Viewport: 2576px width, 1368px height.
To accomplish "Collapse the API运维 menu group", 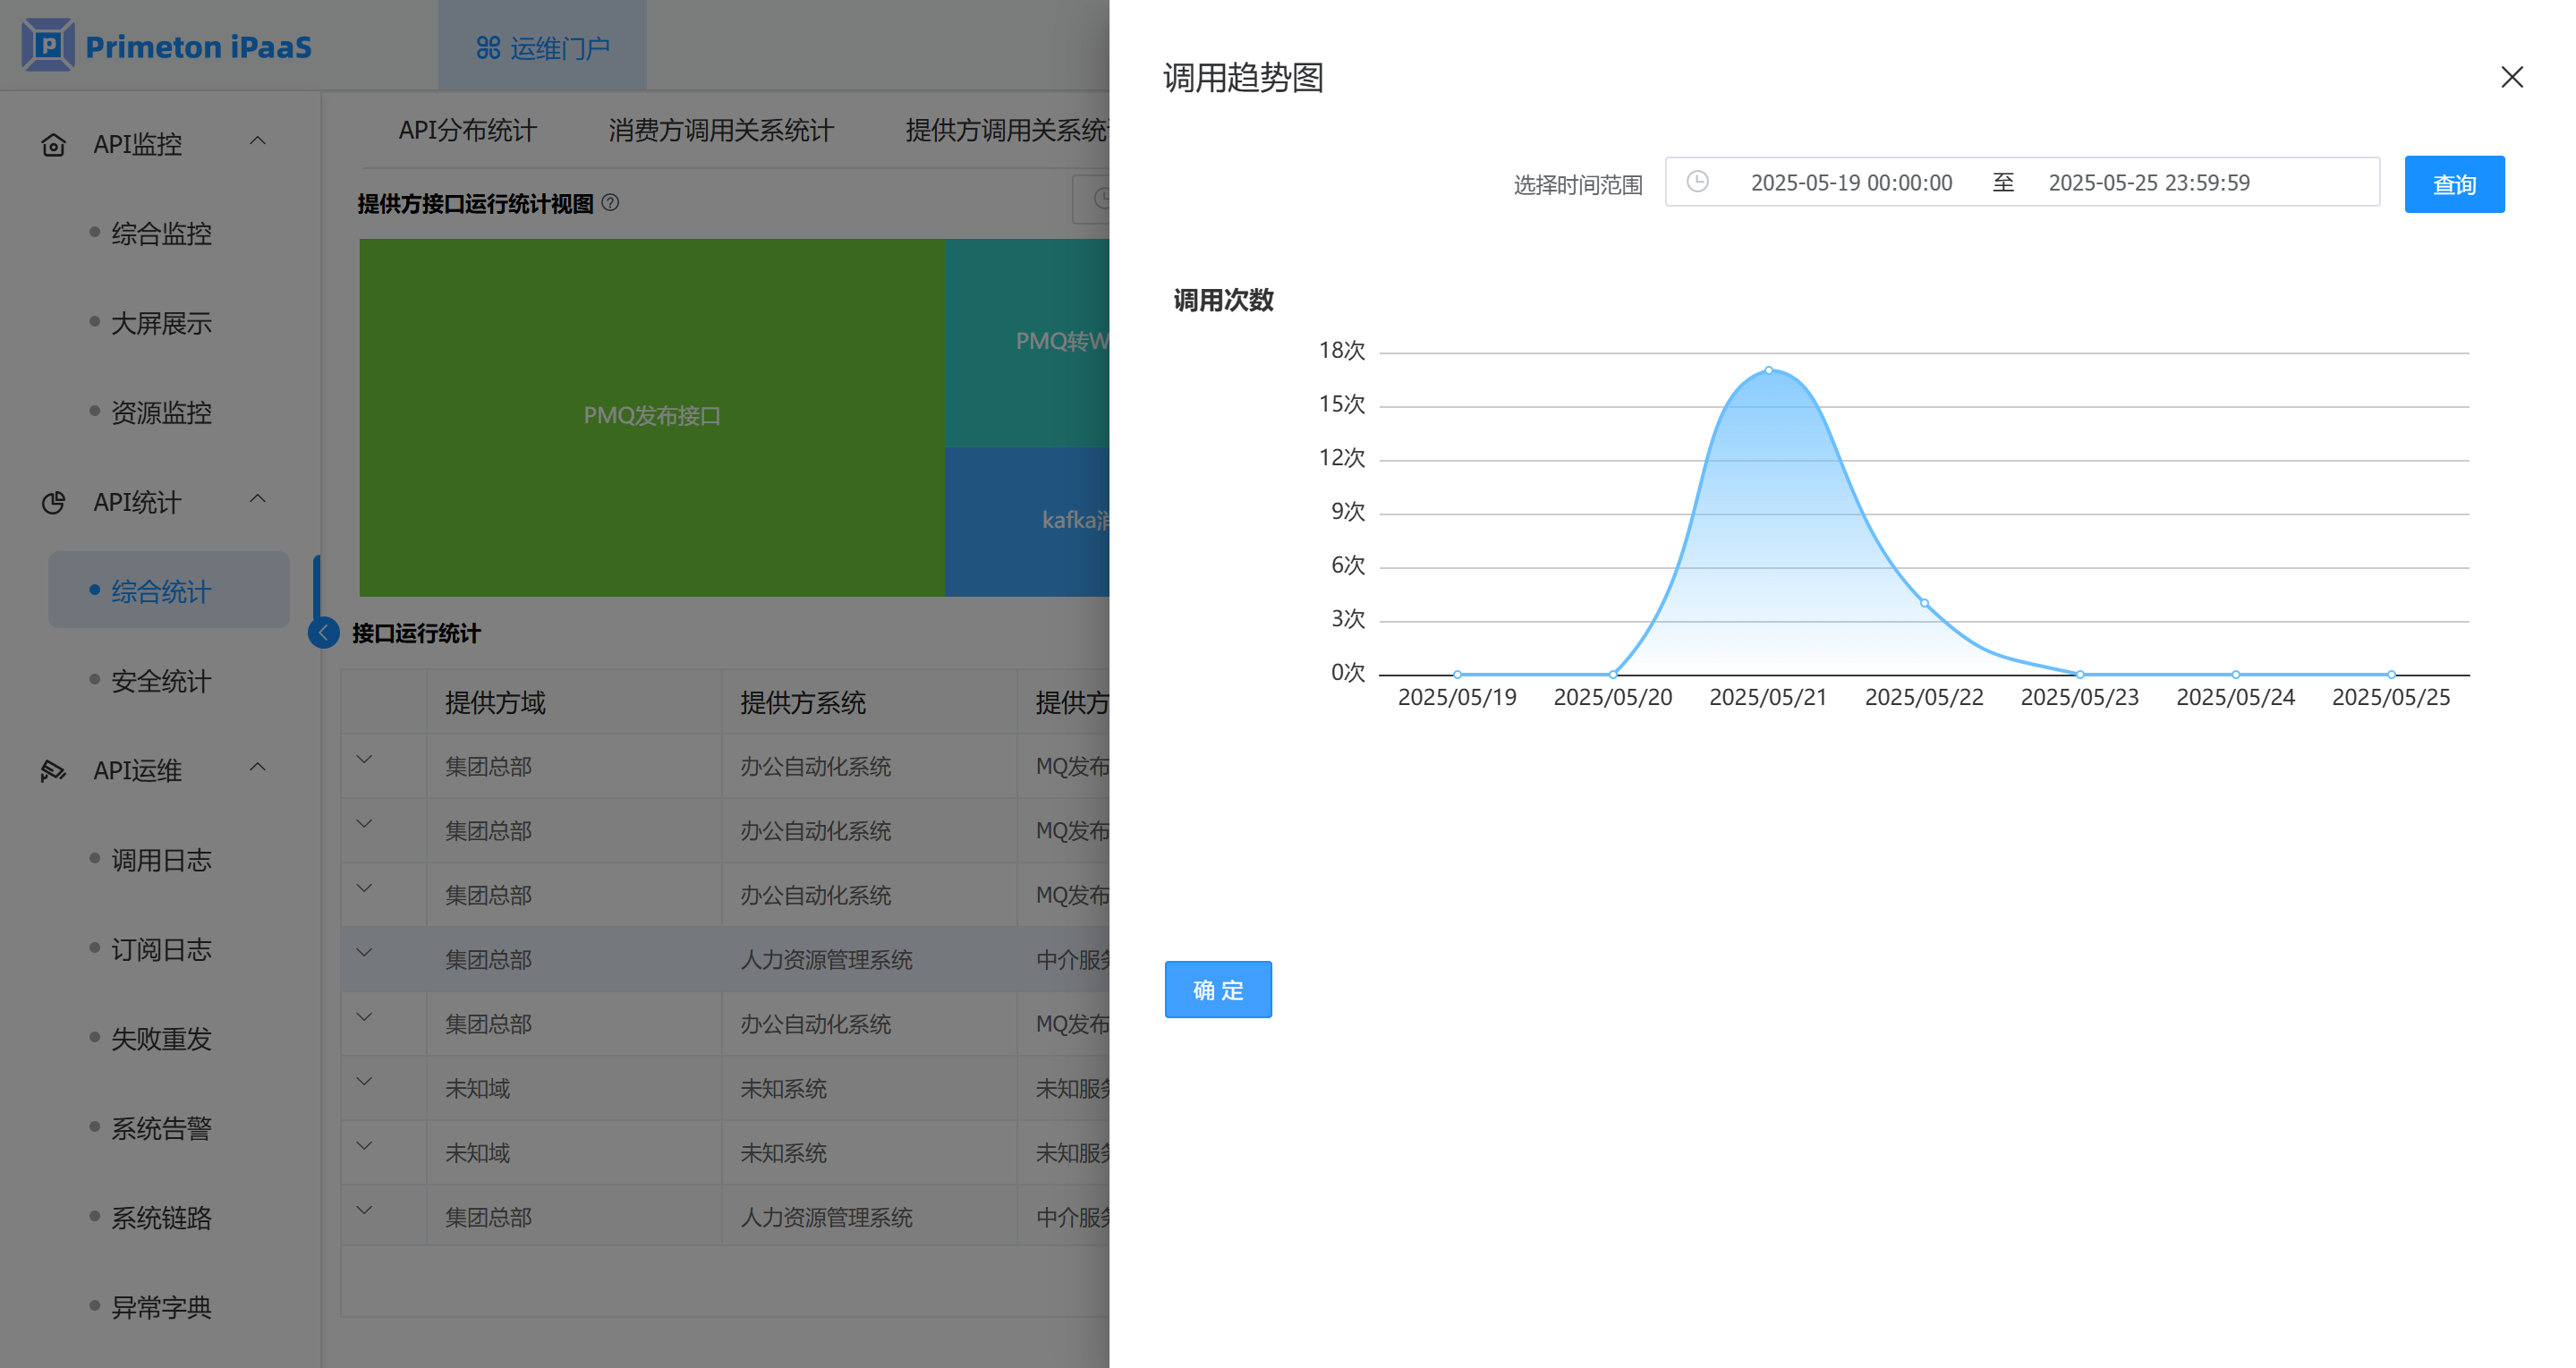I will coord(257,767).
